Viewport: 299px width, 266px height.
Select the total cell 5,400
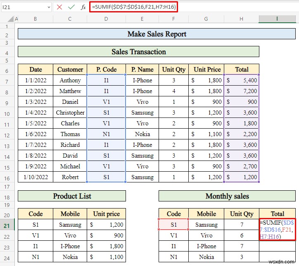point(242,80)
